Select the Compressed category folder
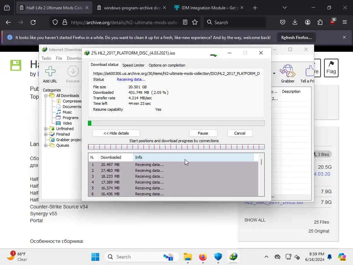The width and height of the screenshot is (353, 265). click(69, 101)
